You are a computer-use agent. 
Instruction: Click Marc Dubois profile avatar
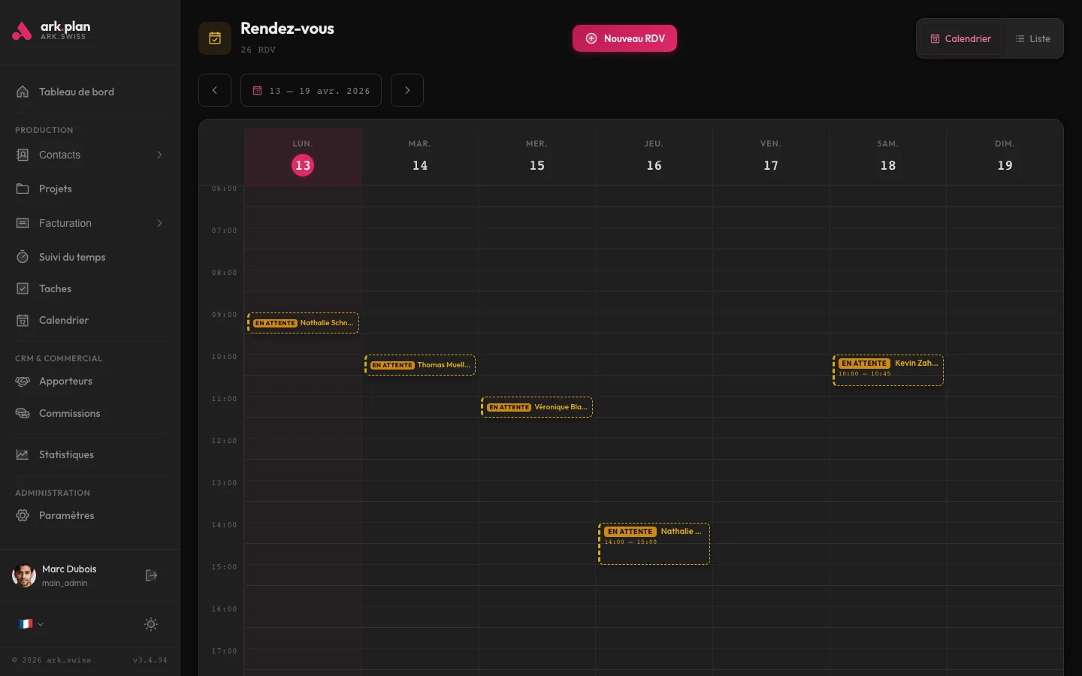pyautogui.click(x=24, y=575)
